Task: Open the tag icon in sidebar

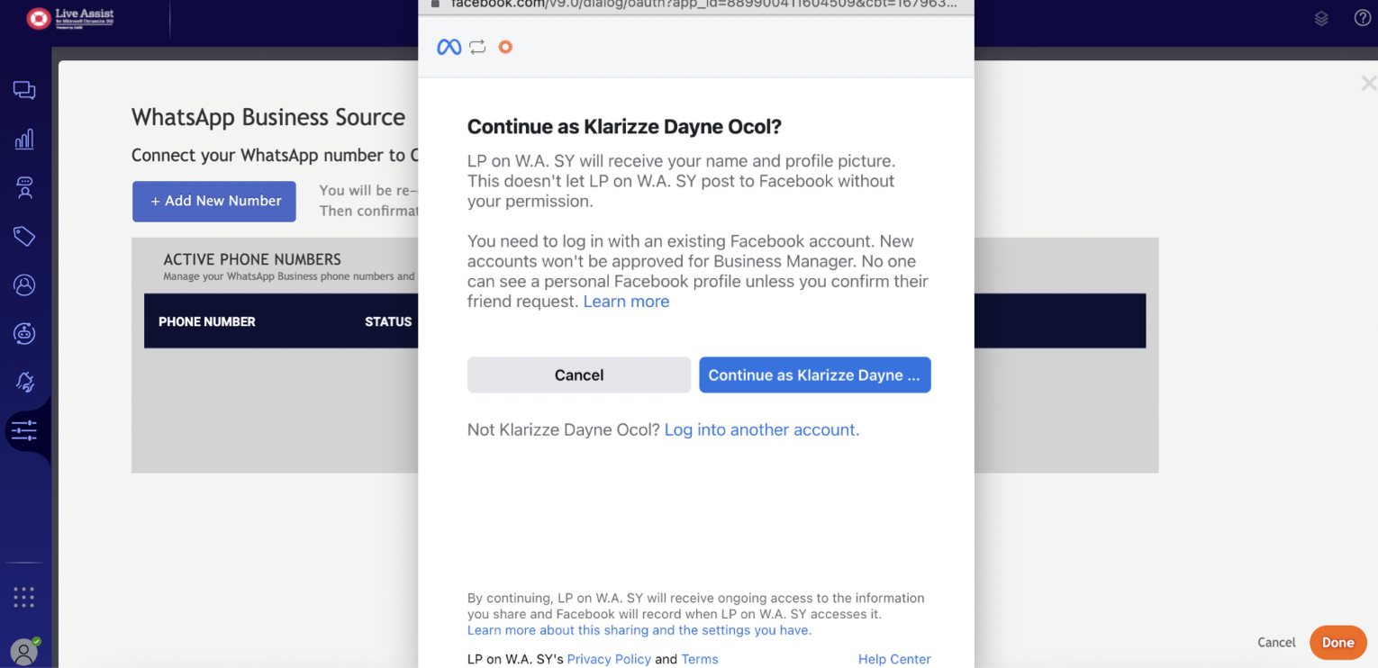Action: coord(24,236)
